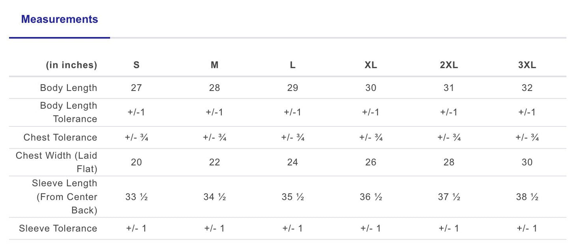Select the Body Length Tolerance row label
Viewport: 583px width, 252px height.
(x=69, y=112)
